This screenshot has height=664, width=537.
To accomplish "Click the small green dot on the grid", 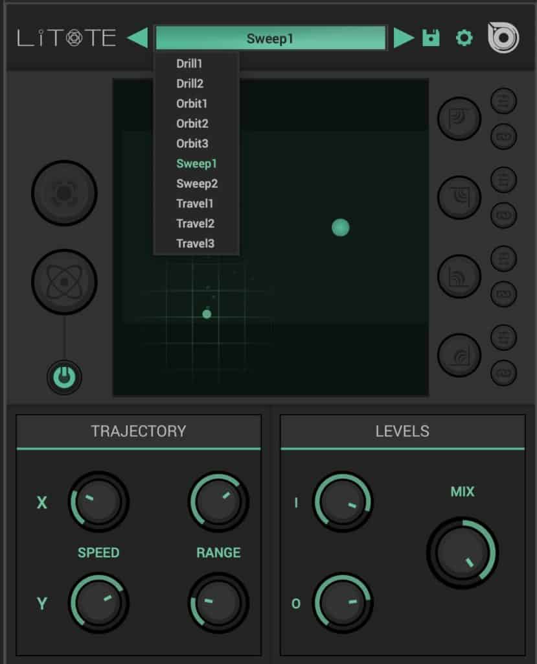I will click(x=207, y=314).
